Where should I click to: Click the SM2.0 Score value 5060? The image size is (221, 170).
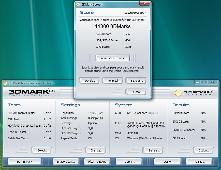(x=128, y=34)
